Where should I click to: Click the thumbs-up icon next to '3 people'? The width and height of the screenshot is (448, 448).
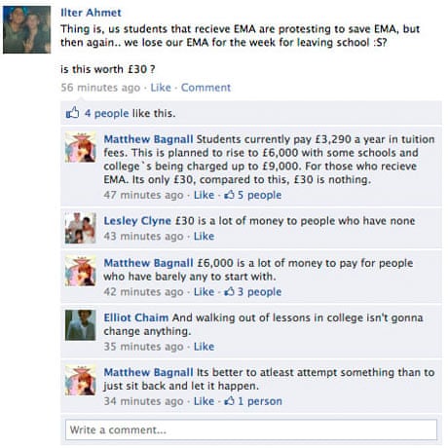(229, 291)
